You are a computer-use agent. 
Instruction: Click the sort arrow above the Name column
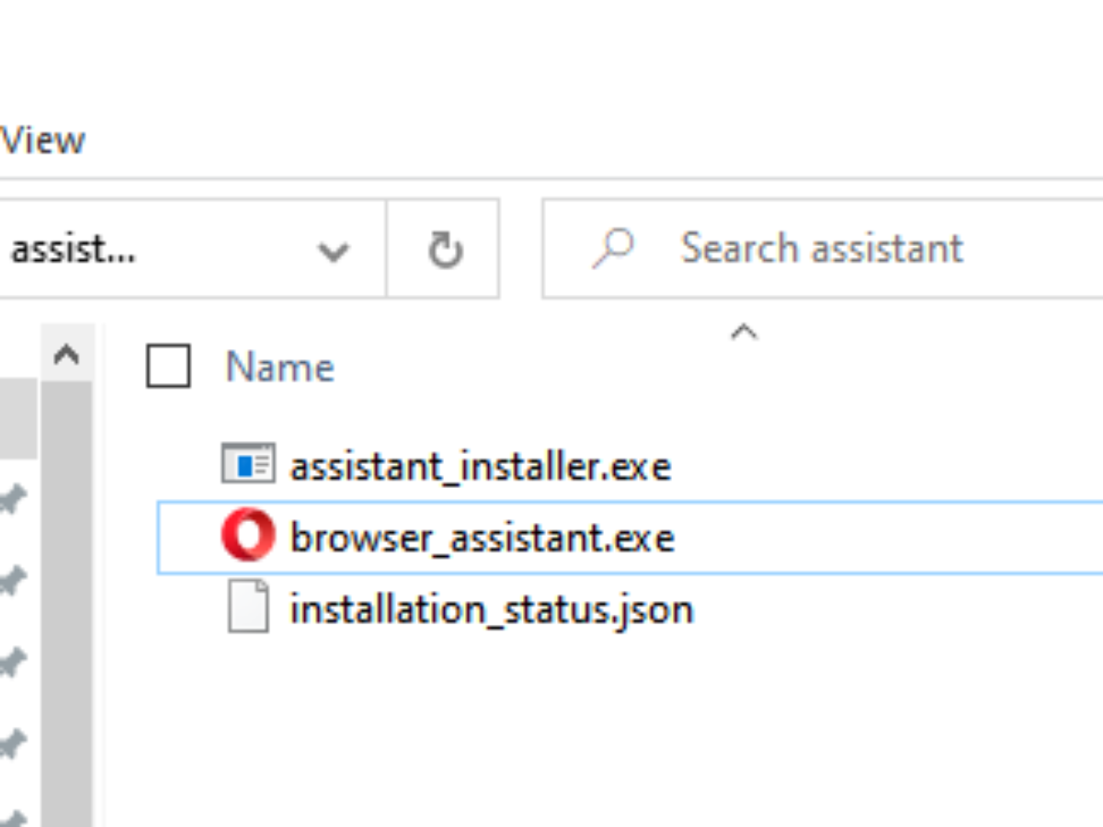click(x=744, y=332)
